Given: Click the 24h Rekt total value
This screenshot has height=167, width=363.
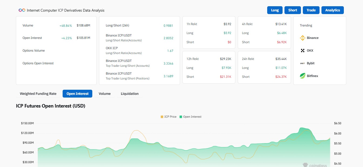Looking at the screenshot, I should (x=281, y=59).
